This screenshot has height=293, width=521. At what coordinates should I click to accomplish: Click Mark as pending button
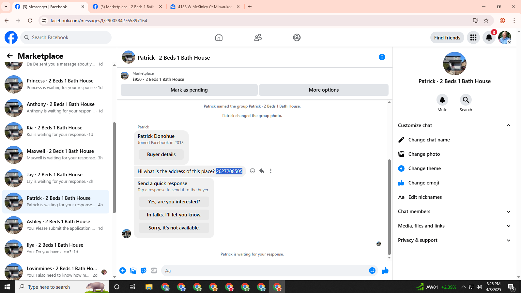click(x=189, y=90)
